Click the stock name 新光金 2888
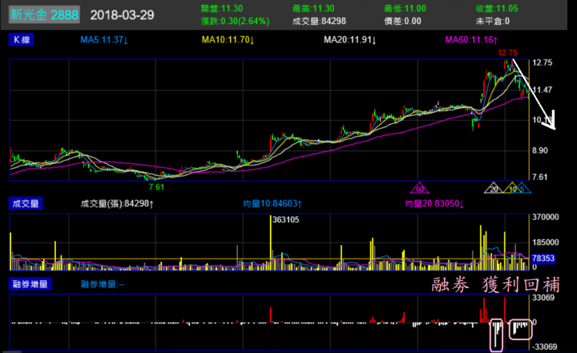The image size is (577, 353). pos(44,14)
